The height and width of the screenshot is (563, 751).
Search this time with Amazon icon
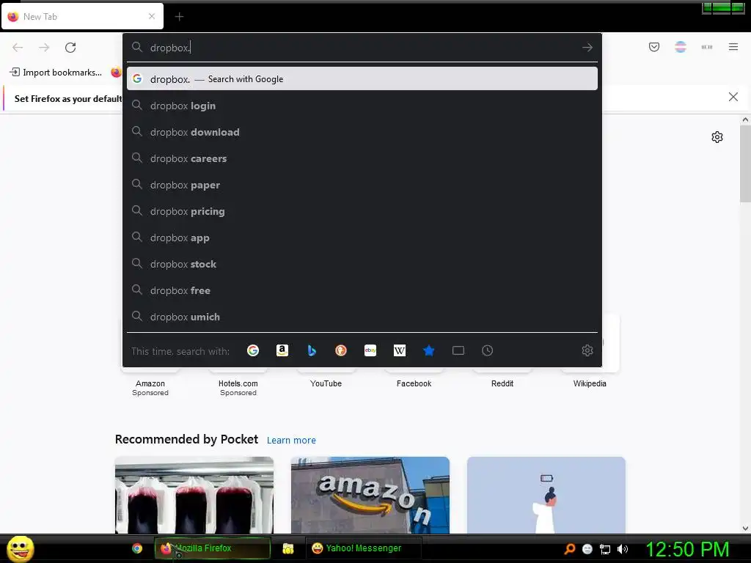(282, 351)
